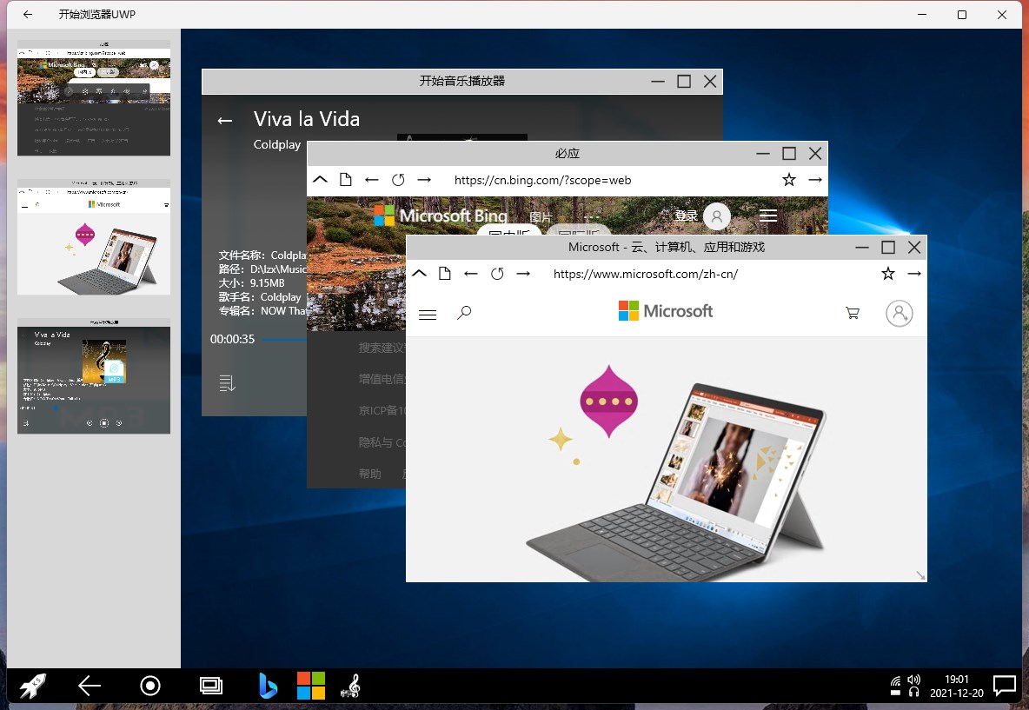The width and height of the screenshot is (1029, 710).
Task: Open the shopping cart on Microsoft site
Action: pos(853,314)
